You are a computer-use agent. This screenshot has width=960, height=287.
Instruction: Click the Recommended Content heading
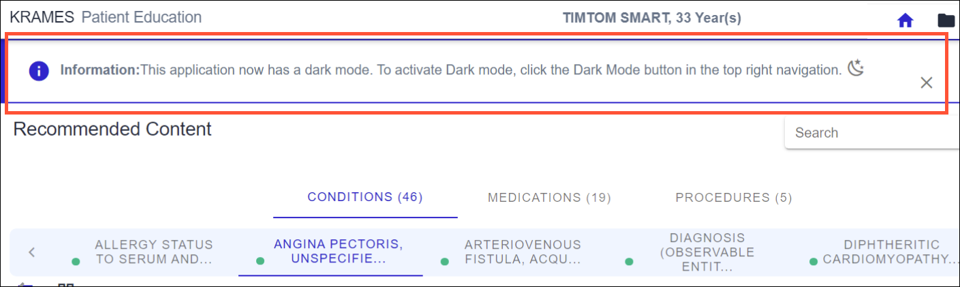click(112, 129)
